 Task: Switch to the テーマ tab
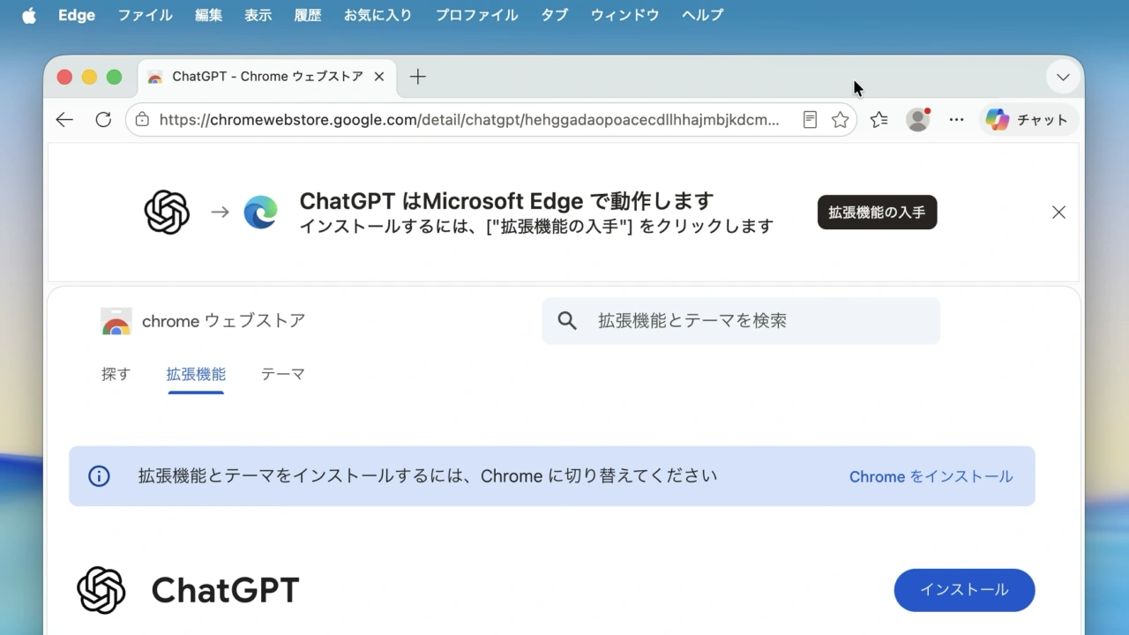283,374
